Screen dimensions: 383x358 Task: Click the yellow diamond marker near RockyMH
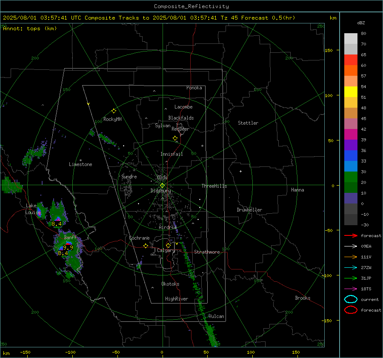(114, 111)
